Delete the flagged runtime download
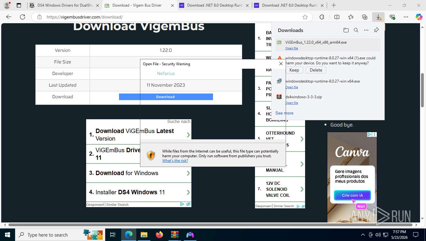426x241 pixels. [x=316, y=70]
